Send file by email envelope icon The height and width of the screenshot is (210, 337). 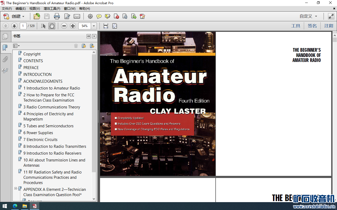(x=77, y=16)
